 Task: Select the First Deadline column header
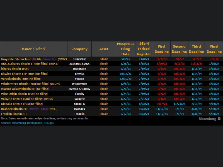point(162,49)
